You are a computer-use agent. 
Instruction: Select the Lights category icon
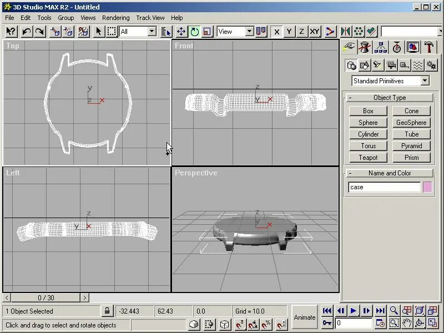click(x=378, y=65)
